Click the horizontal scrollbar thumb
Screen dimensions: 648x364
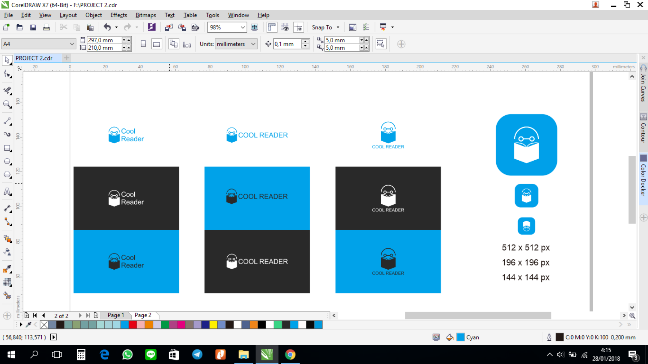pos(478,315)
